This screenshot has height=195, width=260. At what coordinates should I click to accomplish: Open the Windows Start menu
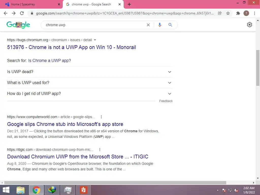pyautogui.click(x=6, y=190)
